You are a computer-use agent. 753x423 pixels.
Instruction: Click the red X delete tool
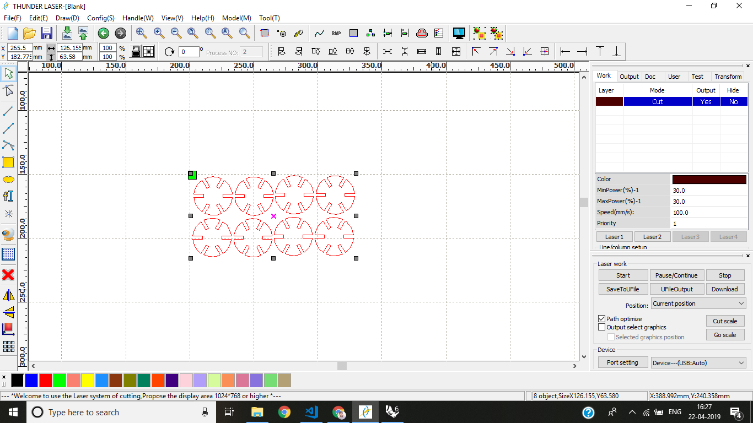point(8,275)
